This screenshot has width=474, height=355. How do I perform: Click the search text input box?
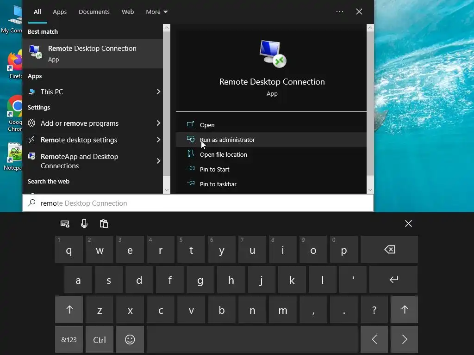198,203
